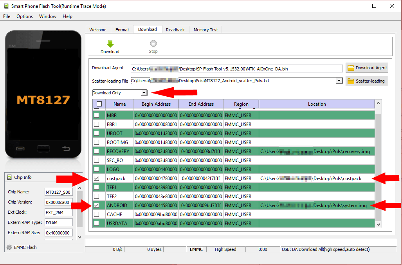The image size is (402, 265).
Task: Click the Chip Info panel scroll up arrow
Action: (x=80, y=188)
